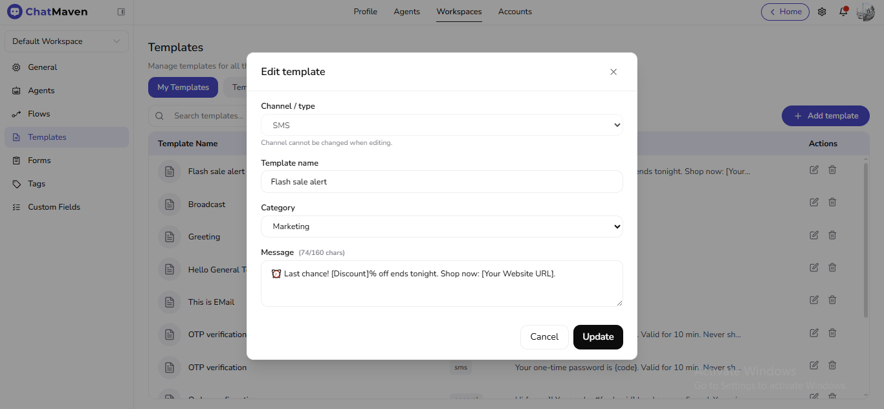Screen dimensions: 884x409
Task: Collapse the sidebar using the panel icon
Action: 121,11
